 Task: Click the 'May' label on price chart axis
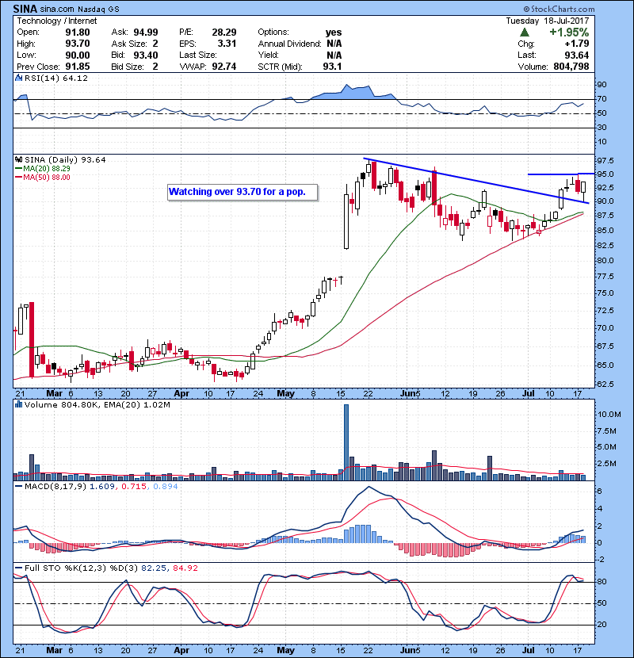285,394
